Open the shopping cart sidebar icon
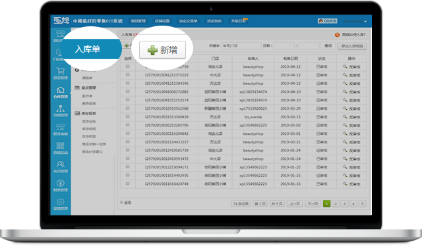Image resolution: width=422 pixels, height=246 pixels. pyautogui.click(x=61, y=71)
